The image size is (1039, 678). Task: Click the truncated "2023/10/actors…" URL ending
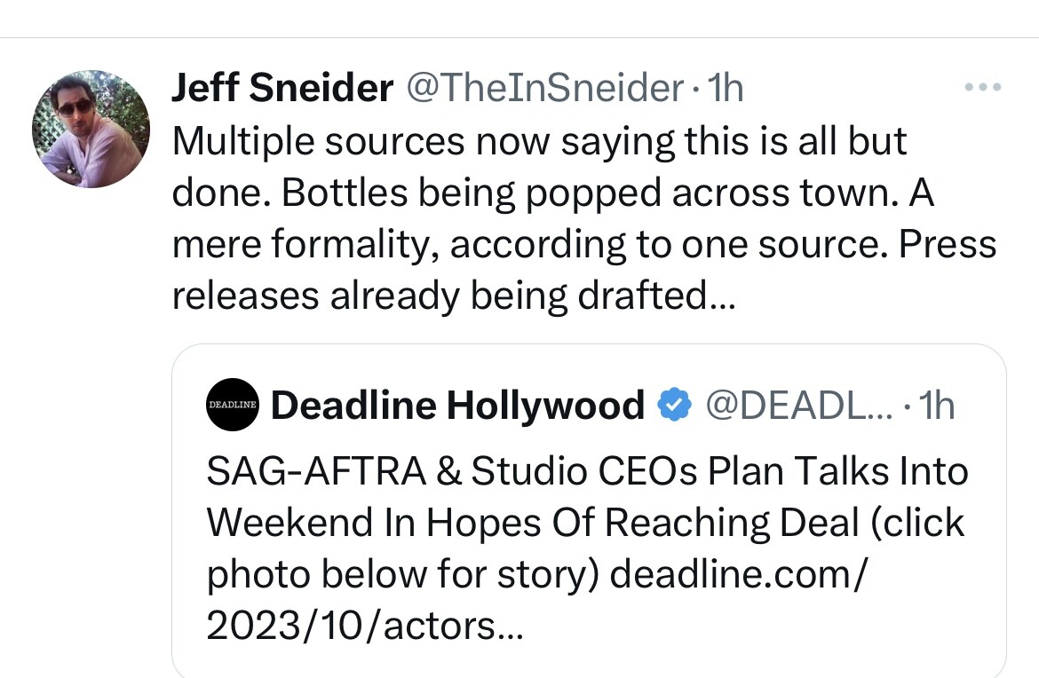tap(365, 627)
